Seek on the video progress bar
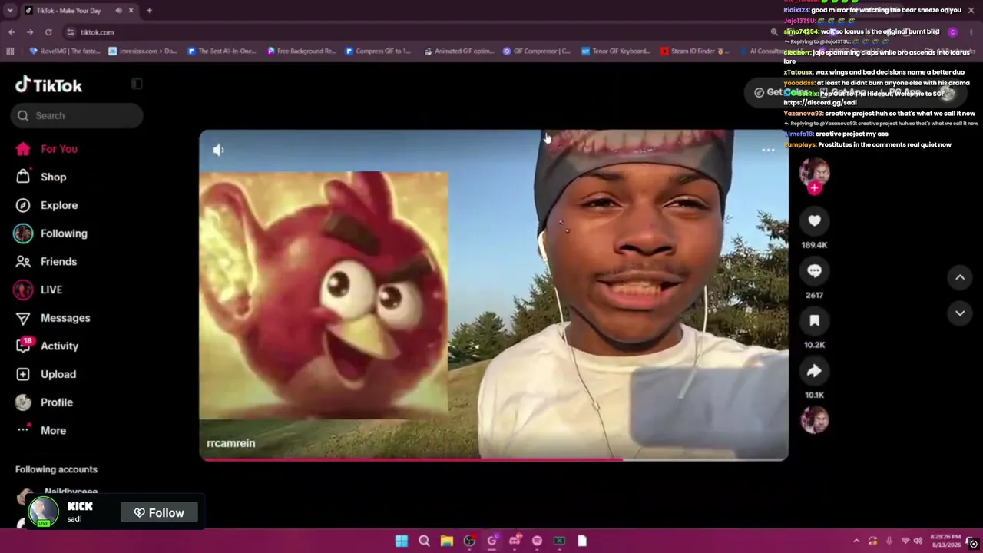Viewport: 983px width, 553px height. click(x=494, y=459)
